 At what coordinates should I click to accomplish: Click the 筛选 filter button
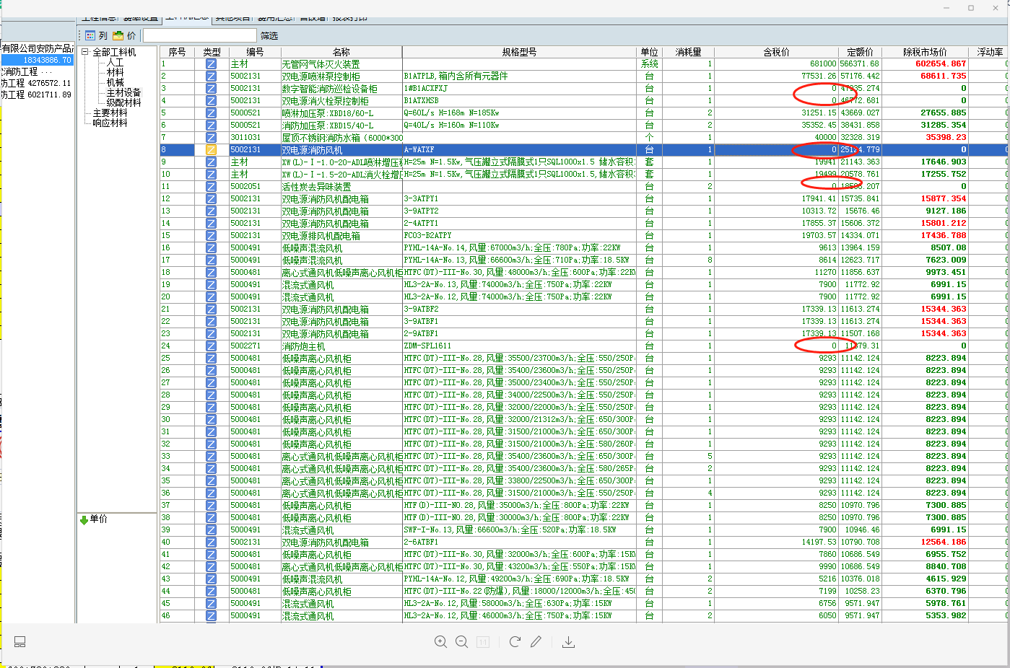(269, 35)
